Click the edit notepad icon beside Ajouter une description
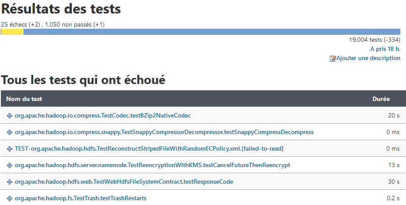This screenshot has height=205, width=406. (x=333, y=58)
